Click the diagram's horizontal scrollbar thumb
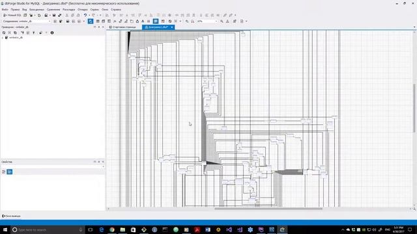The height and width of the screenshot is (234, 417). tap(268, 209)
